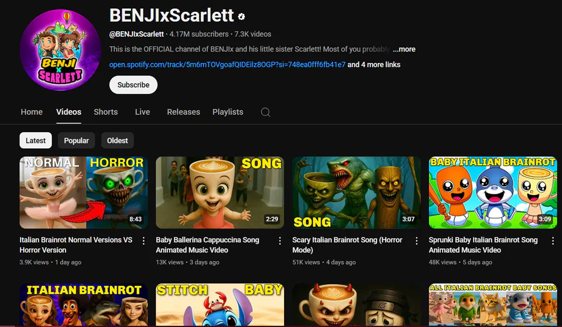Click '7.3K videos' count text
Screen dimensions: 562x327
click(x=253, y=34)
